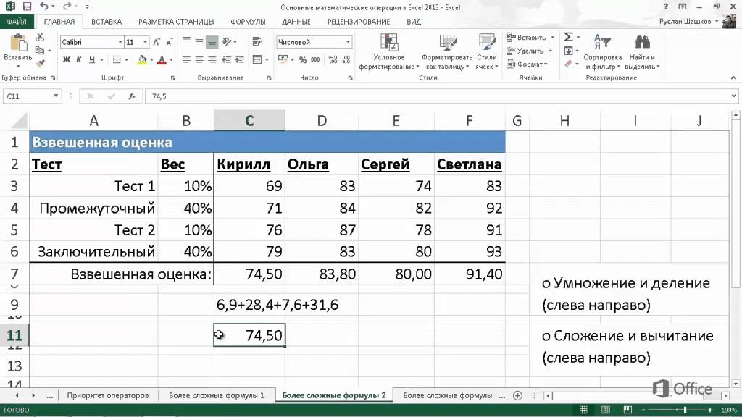Click the merge and center icon
Screen dimensions: 742x417
(257, 59)
